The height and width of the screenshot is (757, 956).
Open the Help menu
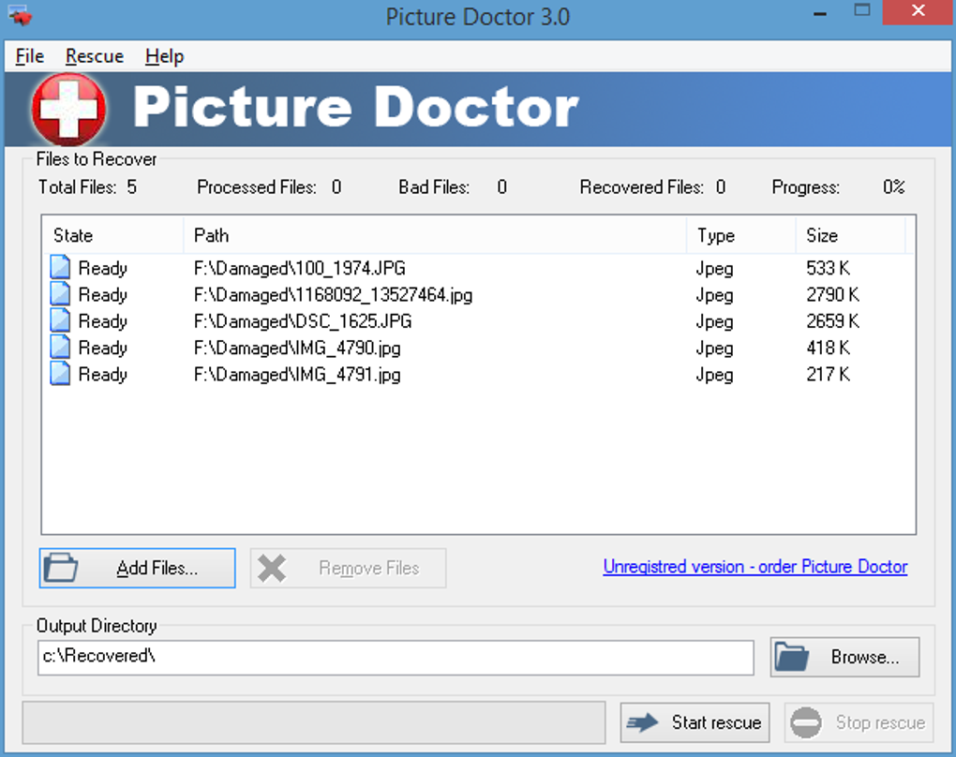point(164,56)
